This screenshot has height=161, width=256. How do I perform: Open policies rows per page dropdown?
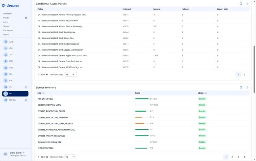pos(70,74)
